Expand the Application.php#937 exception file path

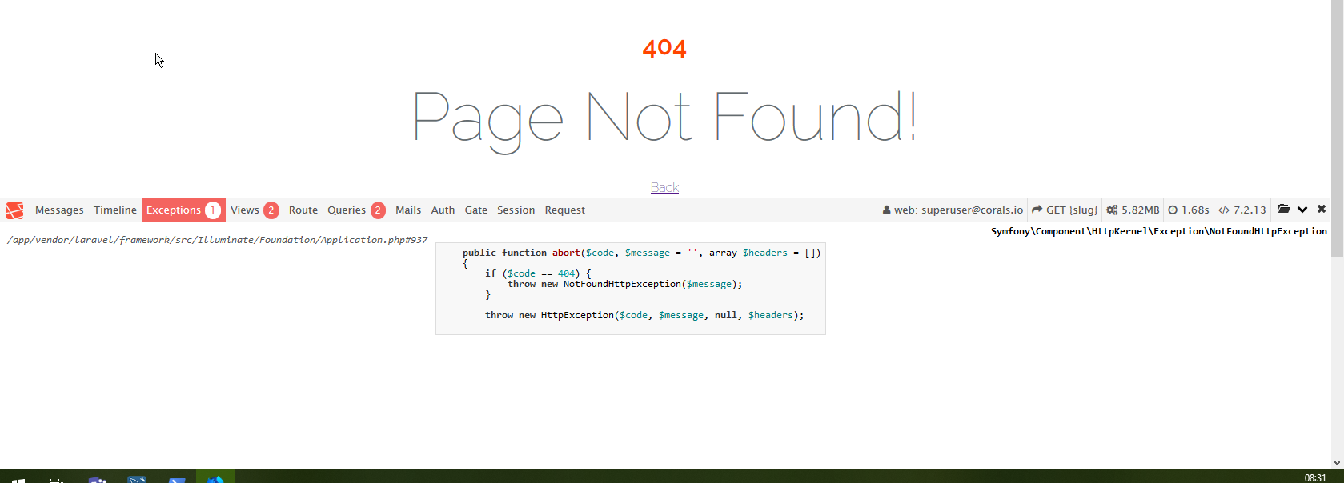pos(217,240)
